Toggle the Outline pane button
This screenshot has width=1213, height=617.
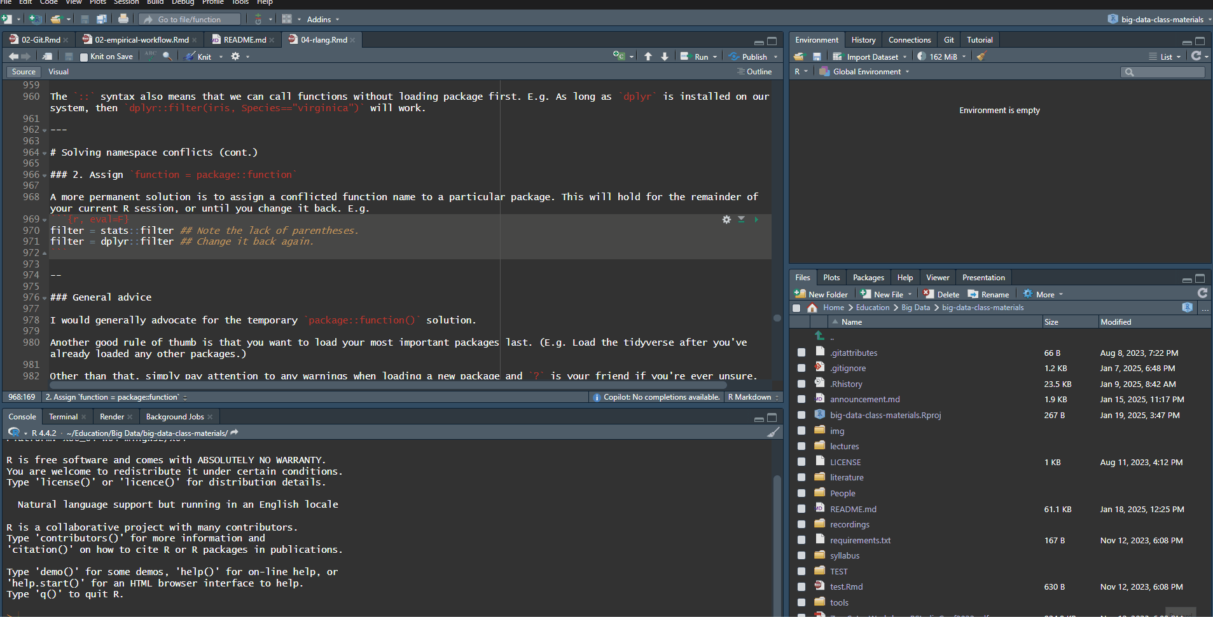754,72
